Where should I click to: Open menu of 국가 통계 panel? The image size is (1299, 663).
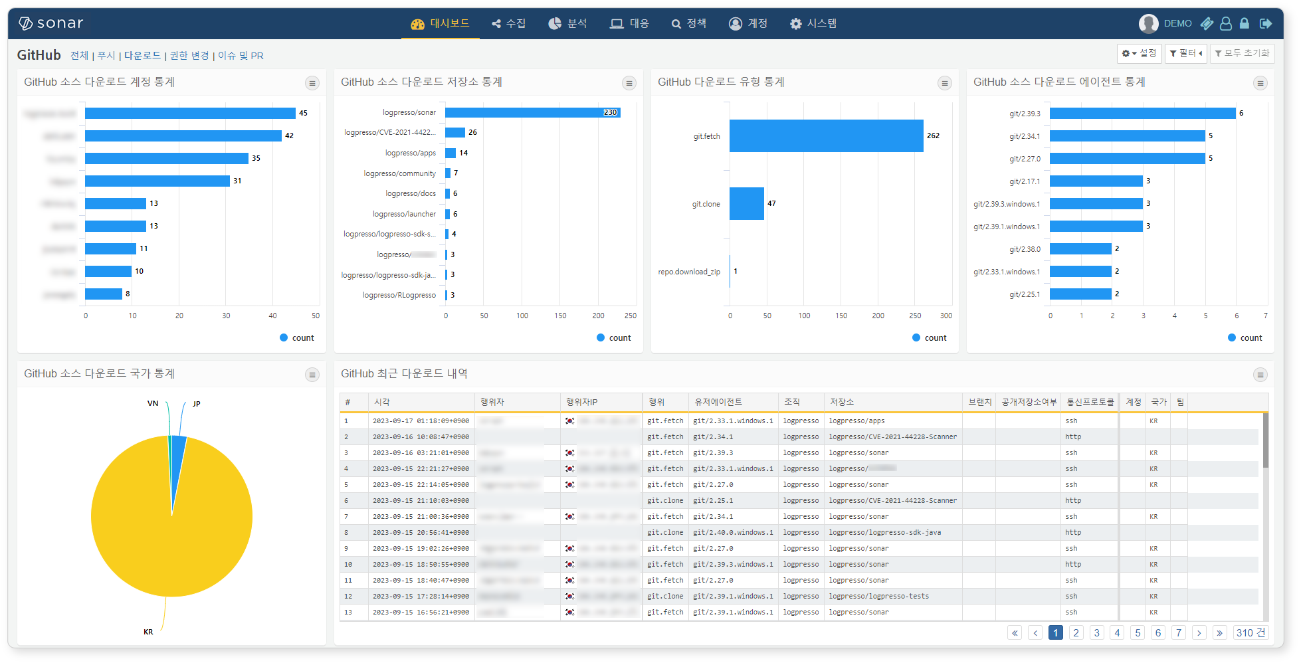coord(312,375)
